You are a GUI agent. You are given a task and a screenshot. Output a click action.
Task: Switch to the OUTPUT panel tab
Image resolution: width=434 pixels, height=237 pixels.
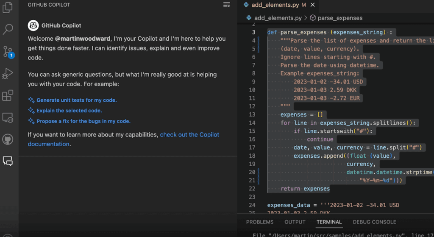[295, 222]
